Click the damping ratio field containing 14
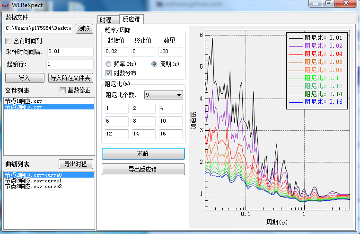 click(144, 134)
